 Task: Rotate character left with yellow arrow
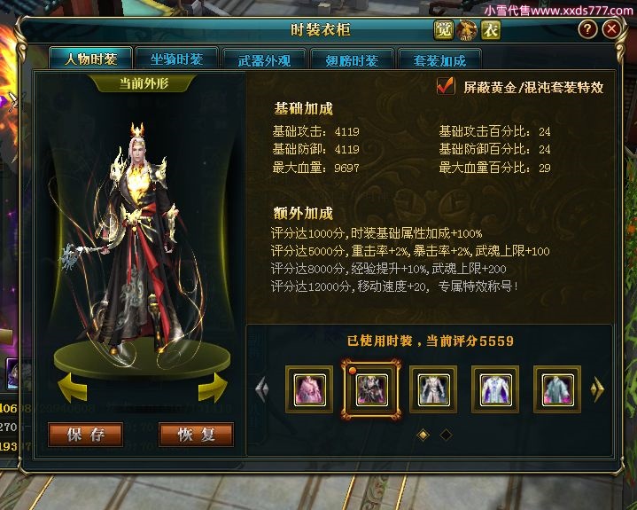(x=73, y=388)
